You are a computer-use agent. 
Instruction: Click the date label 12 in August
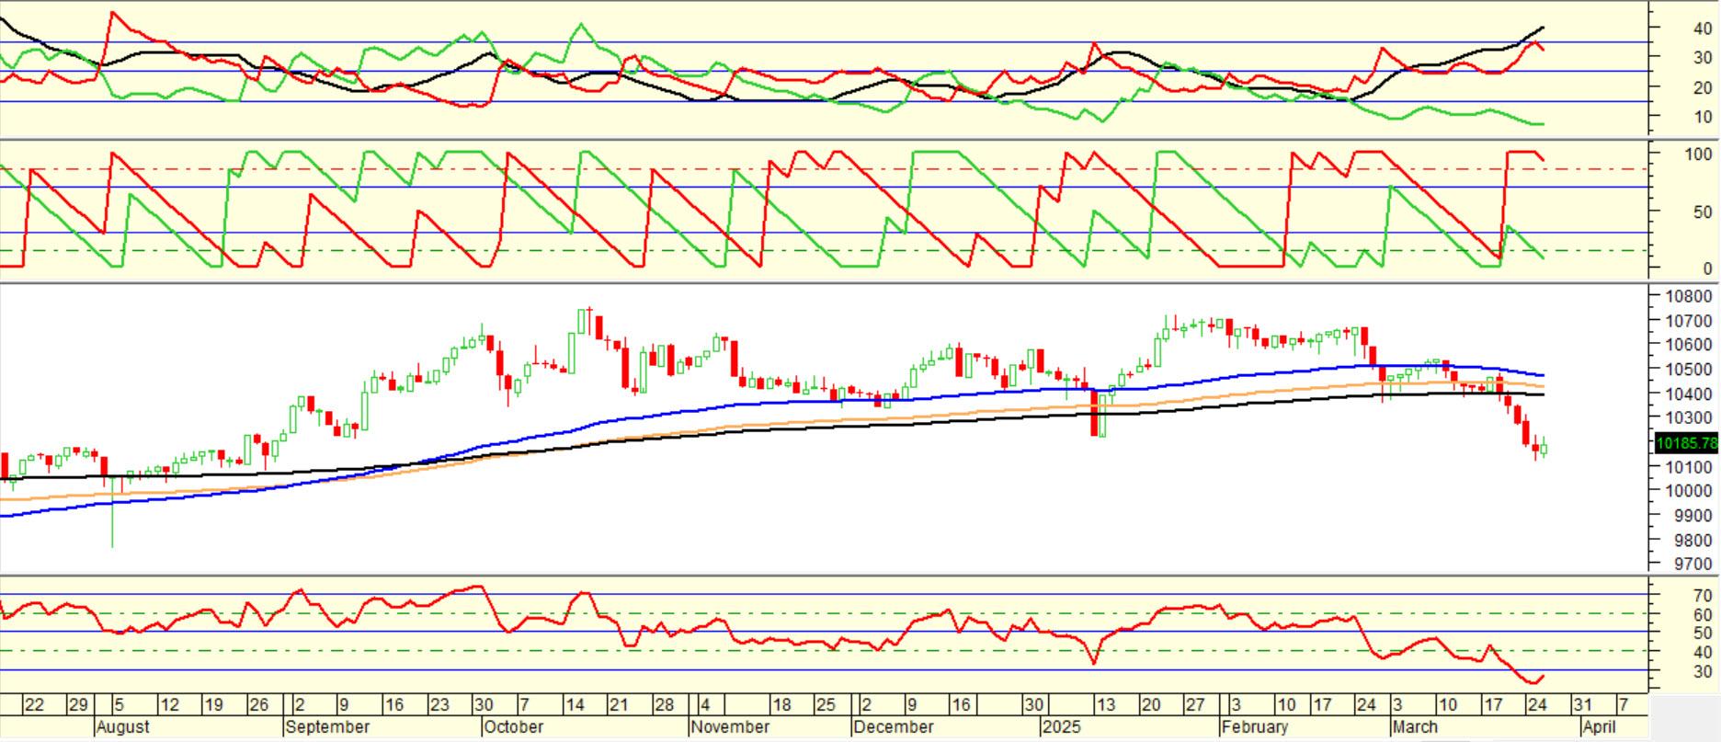click(169, 705)
